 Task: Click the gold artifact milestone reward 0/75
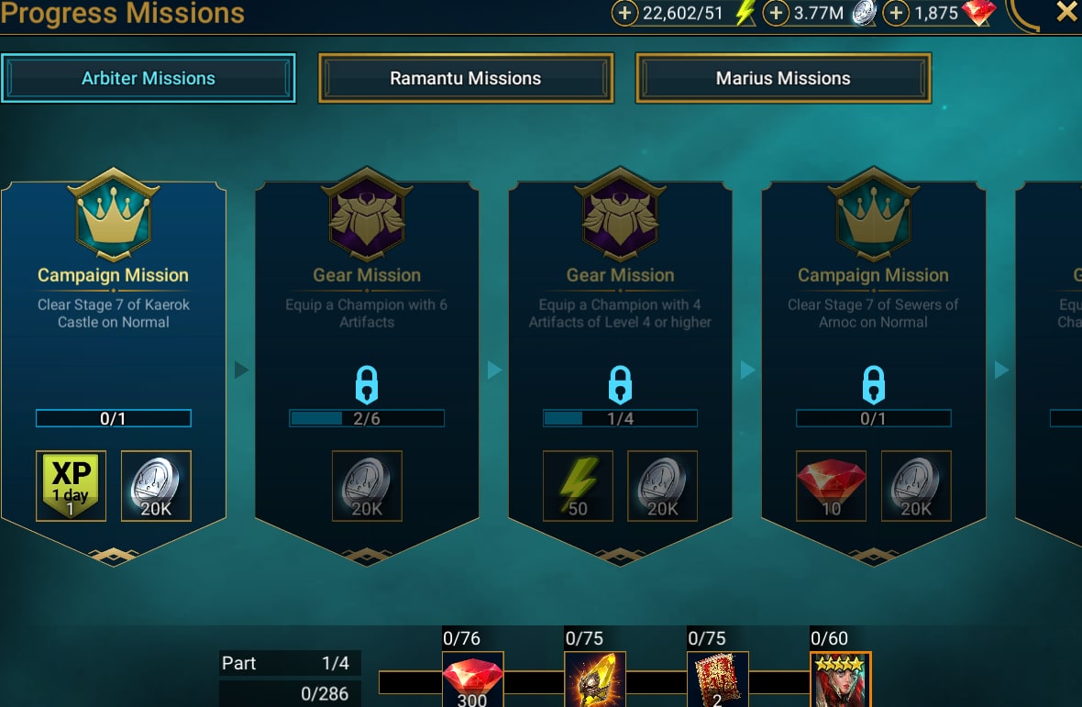[595, 679]
